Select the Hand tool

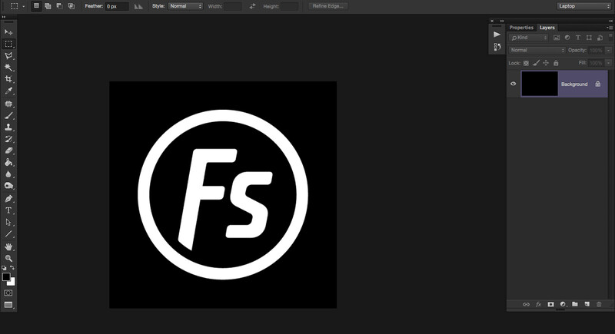tap(8, 246)
